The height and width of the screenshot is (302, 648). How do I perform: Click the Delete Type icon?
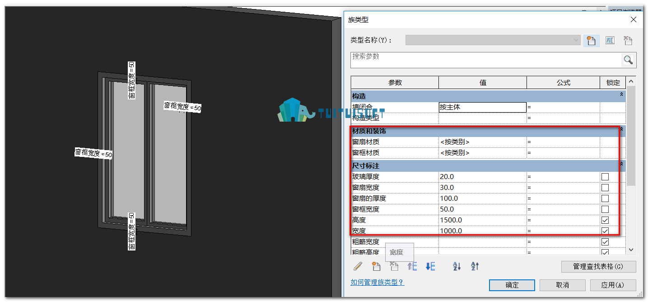tap(628, 40)
